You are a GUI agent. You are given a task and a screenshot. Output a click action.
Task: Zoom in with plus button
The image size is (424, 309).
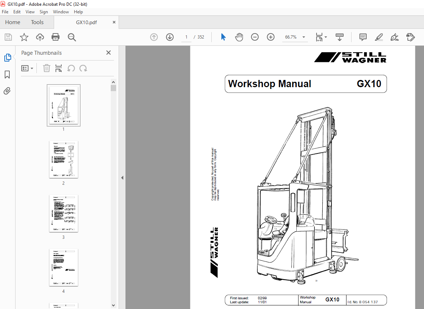271,37
